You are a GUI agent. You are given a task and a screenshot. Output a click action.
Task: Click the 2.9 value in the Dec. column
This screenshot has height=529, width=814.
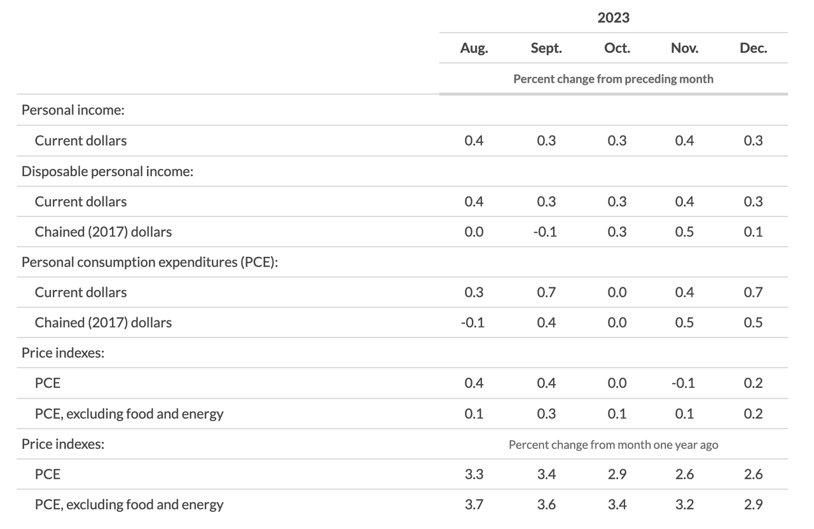(x=753, y=505)
